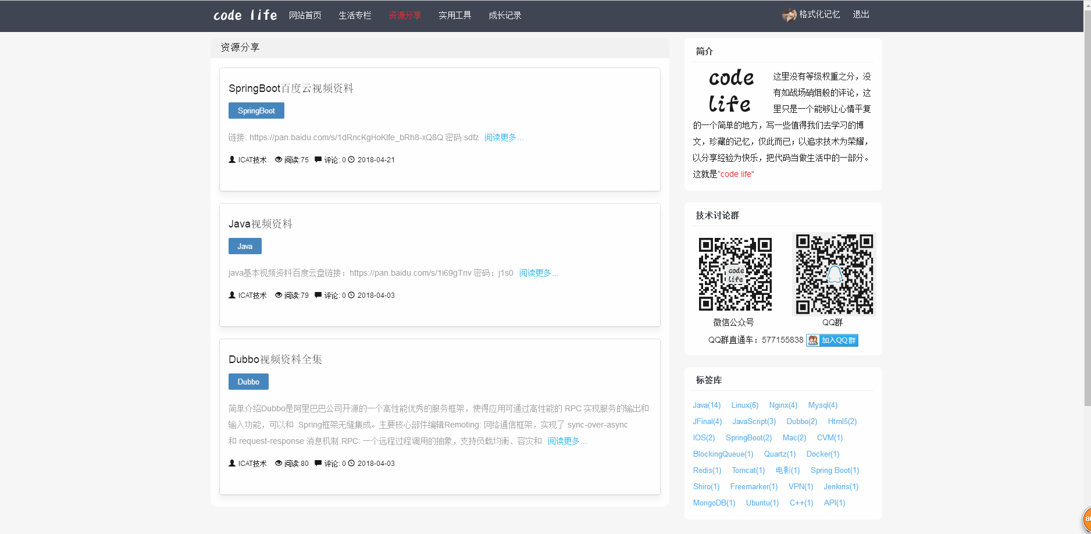Image resolution: width=1091 pixels, height=534 pixels.
Task: Click clock icon beside 2018-04-21
Action: point(351,159)
